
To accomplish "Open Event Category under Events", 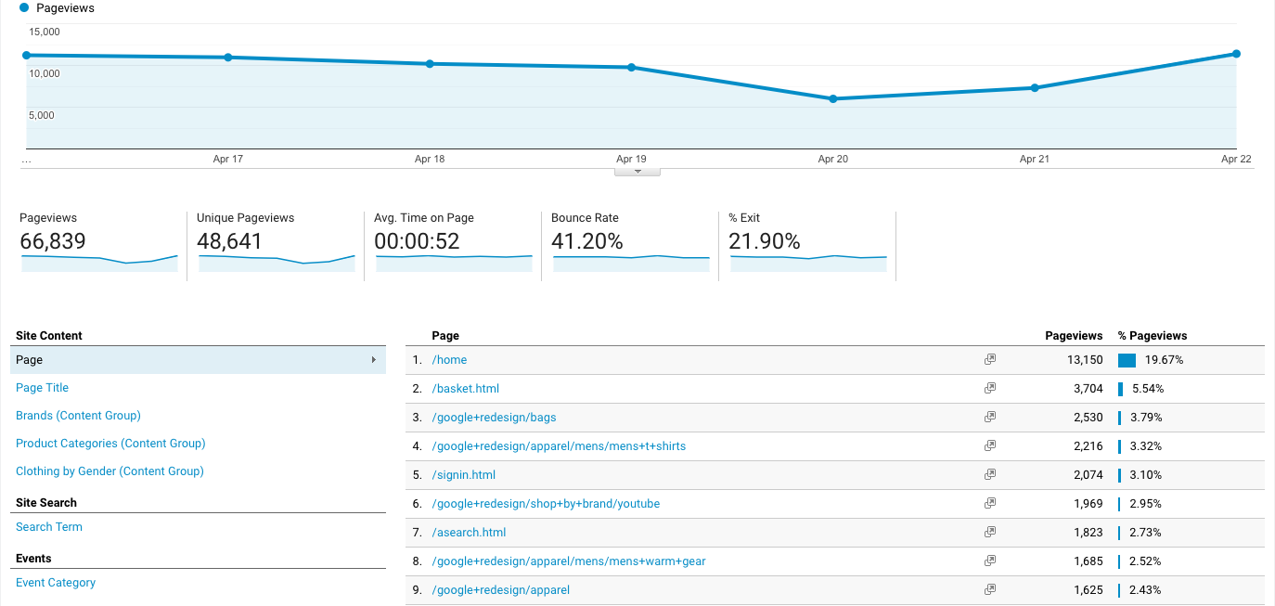I will (x=56, y=583).
